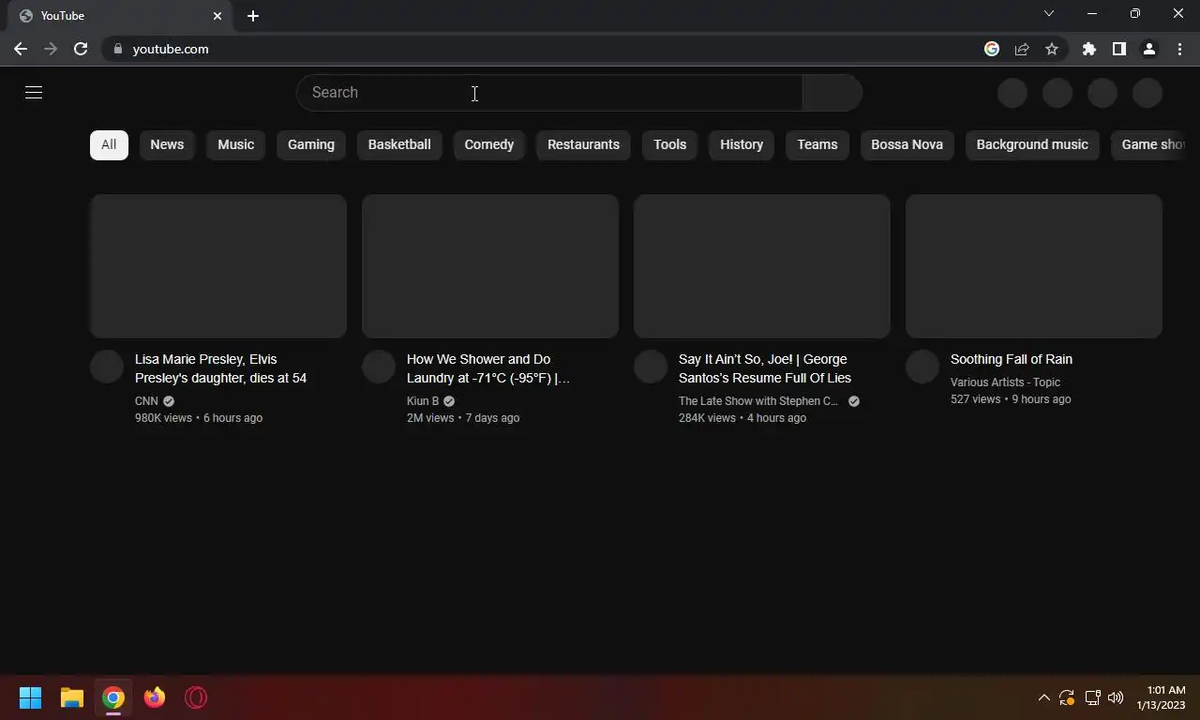Open the Soothing Fall of Rain thumbnail
The width and height of the screenshot is (1200, 720).
[1034, 266]
